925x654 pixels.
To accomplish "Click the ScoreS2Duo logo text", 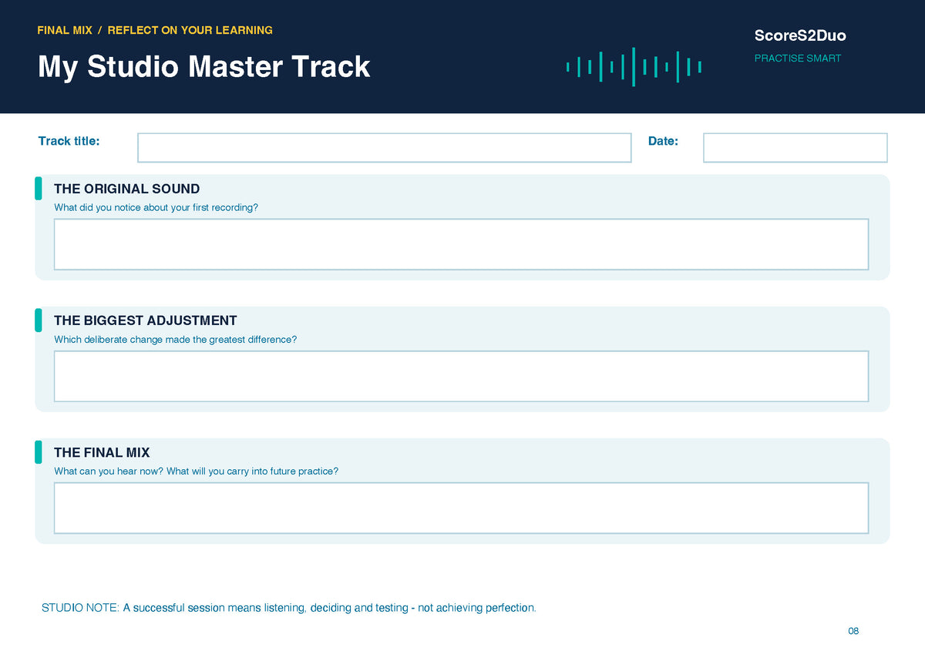I will coord(800,35).
